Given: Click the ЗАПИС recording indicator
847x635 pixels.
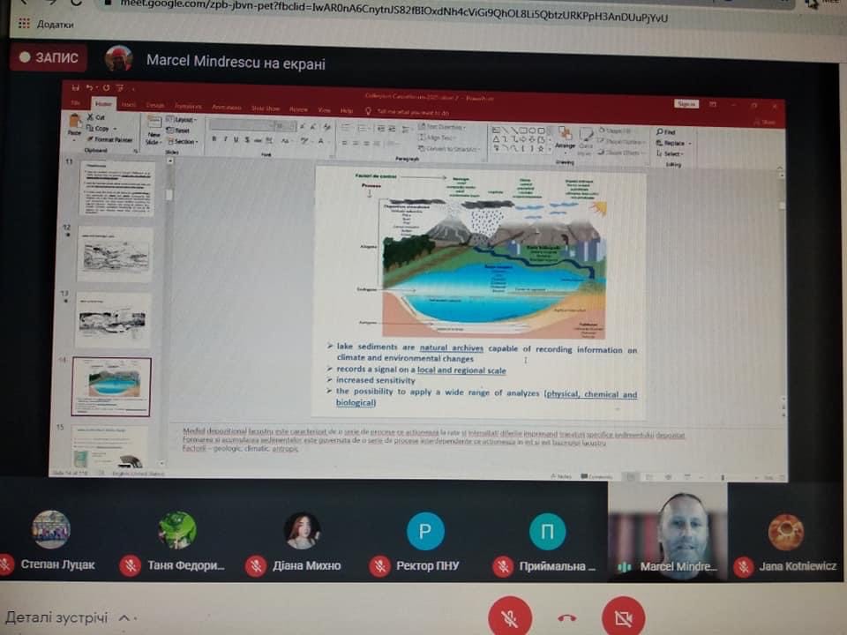Looking at the screenshot, I should [x=49, y=58].
